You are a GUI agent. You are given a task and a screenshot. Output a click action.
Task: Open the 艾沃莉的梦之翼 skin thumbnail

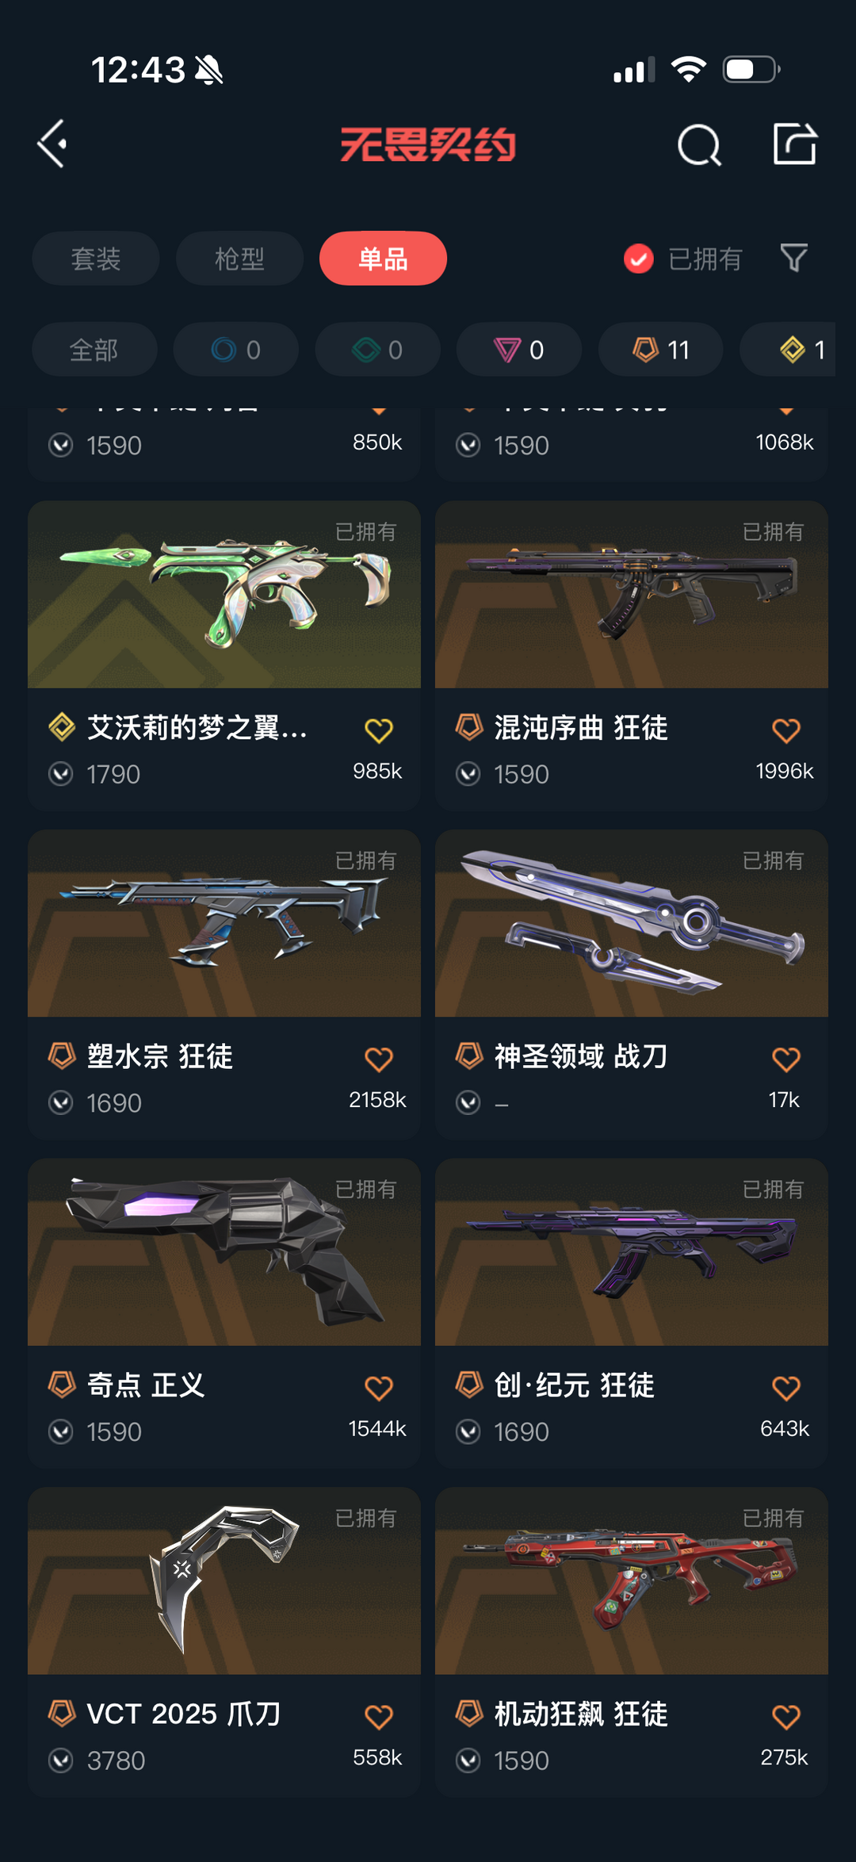point(224,595)
